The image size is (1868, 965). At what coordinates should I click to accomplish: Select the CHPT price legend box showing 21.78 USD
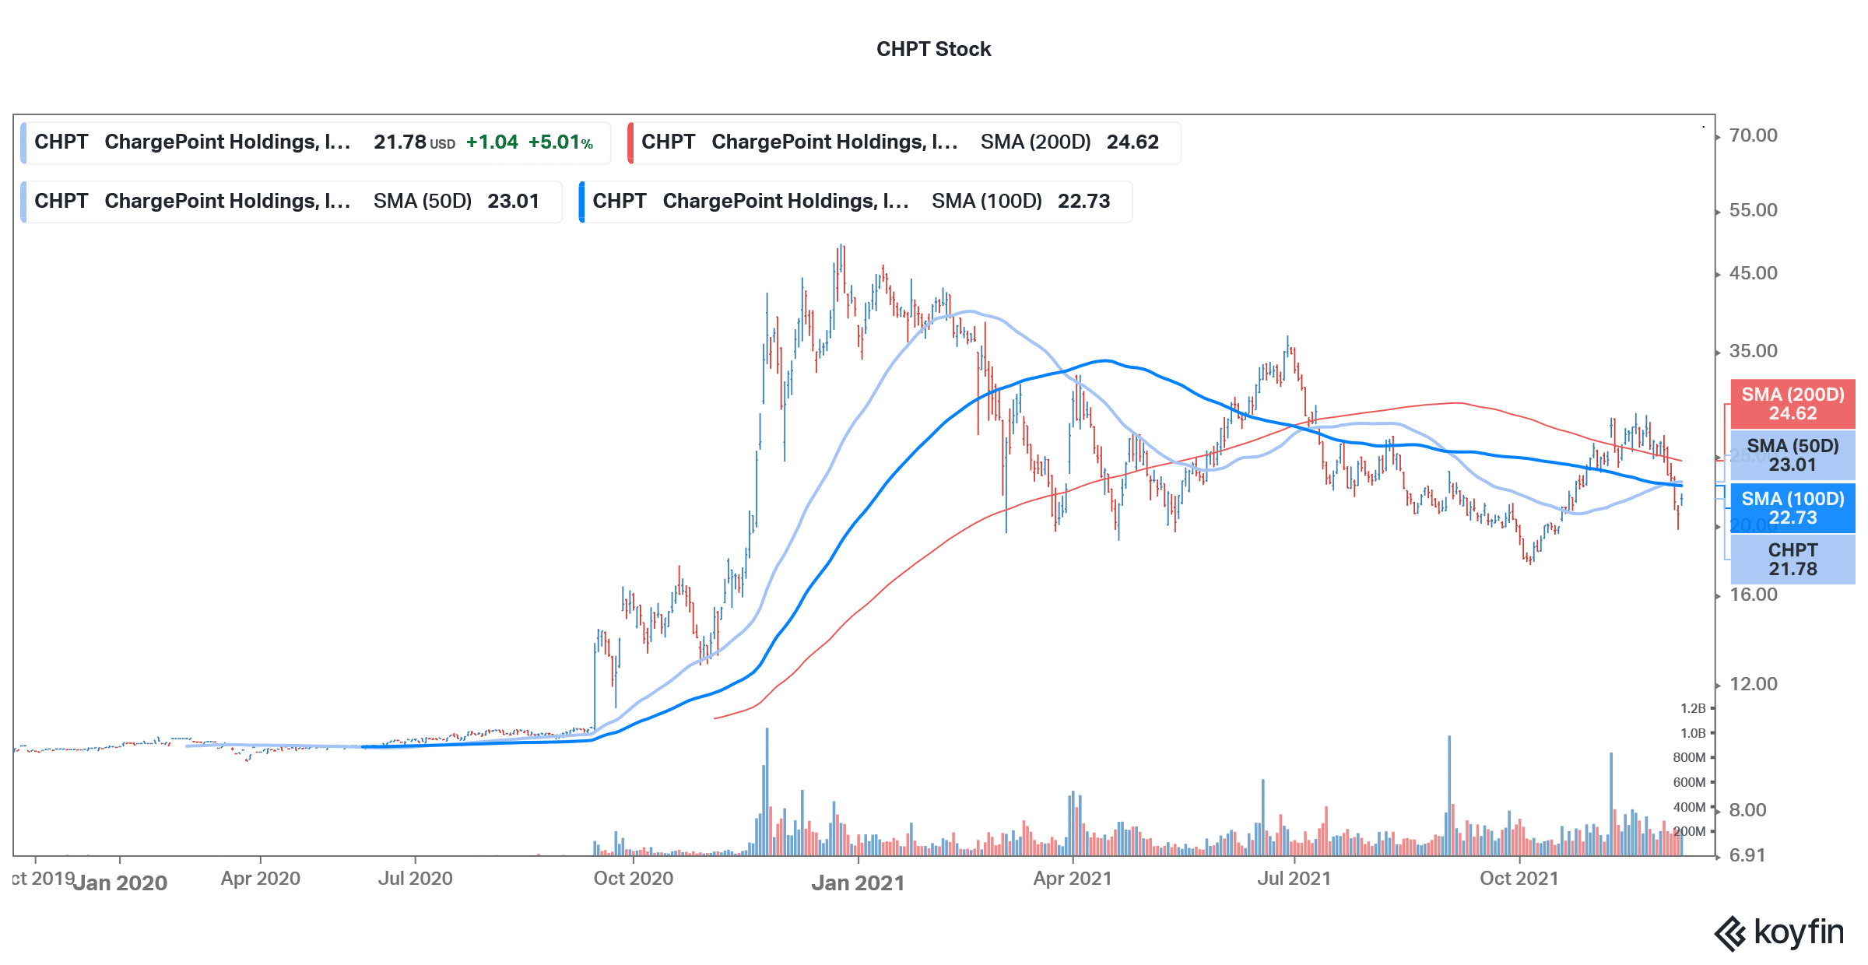point(315,142)
